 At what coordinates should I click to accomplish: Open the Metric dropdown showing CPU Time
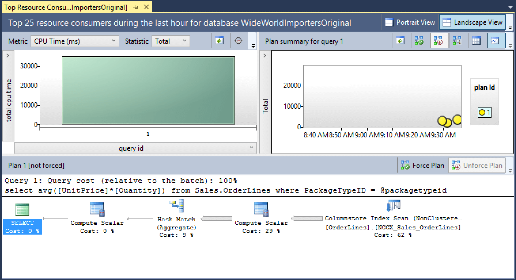tap(75, 41)
